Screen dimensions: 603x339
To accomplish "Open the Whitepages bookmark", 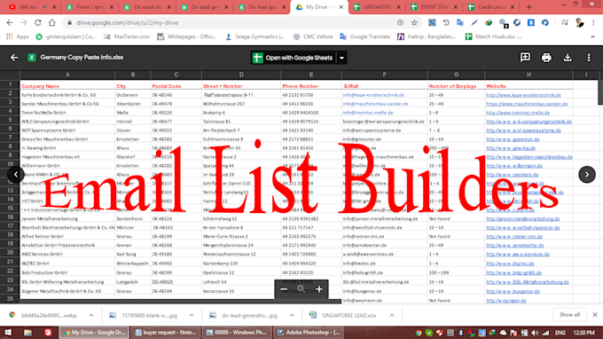I will coord(187,36).
